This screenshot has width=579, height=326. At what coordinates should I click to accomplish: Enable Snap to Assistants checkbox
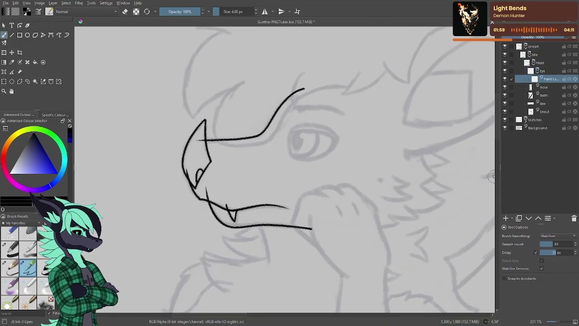pos(504,278)
